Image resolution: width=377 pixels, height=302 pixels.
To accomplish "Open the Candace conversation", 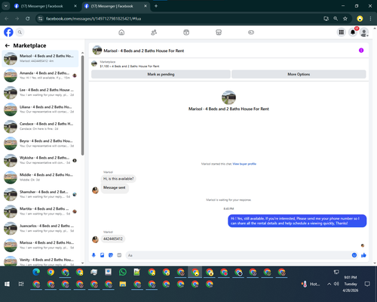I will [40, 126].
